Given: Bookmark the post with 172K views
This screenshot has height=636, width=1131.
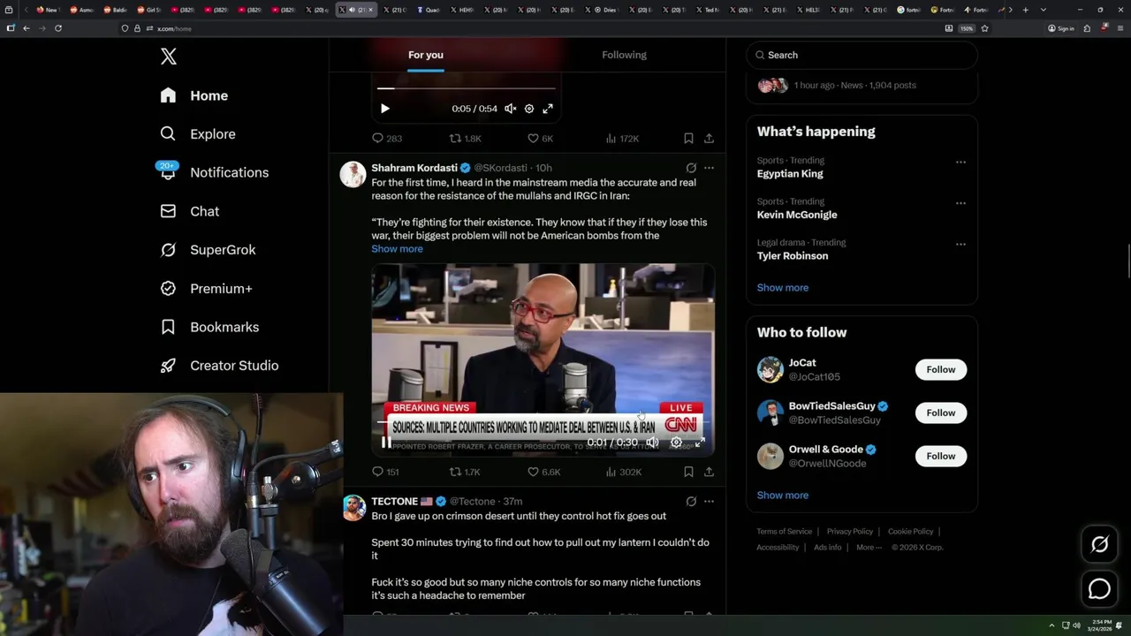Looking at the screenshot, I should click(688, 139).
